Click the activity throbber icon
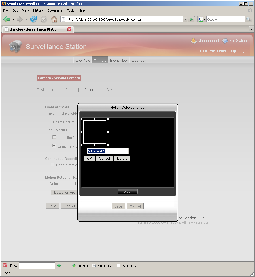 coord(250,10)
